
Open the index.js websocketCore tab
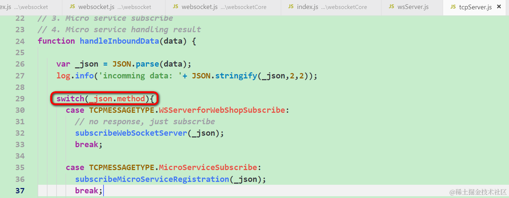[331, 8]
